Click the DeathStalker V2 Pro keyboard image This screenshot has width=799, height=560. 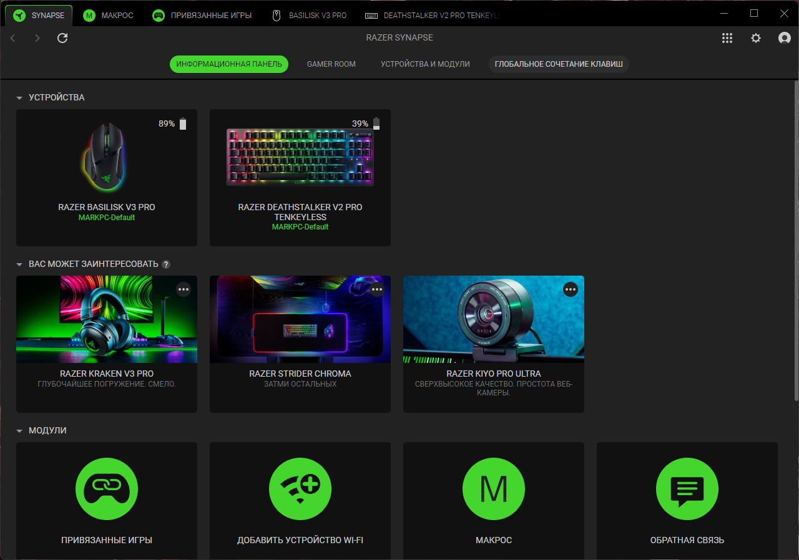point(300,157)
